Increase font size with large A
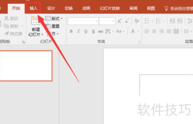Viewport: 193px width, 124px height. 119,21
